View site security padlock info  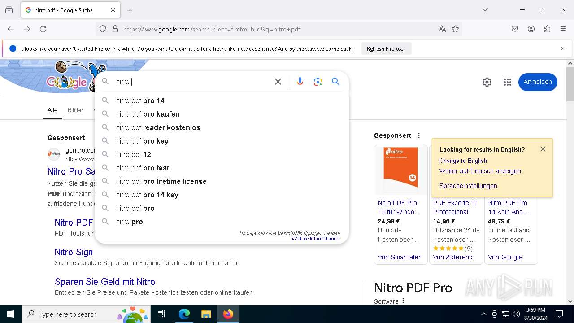(115, 29)
